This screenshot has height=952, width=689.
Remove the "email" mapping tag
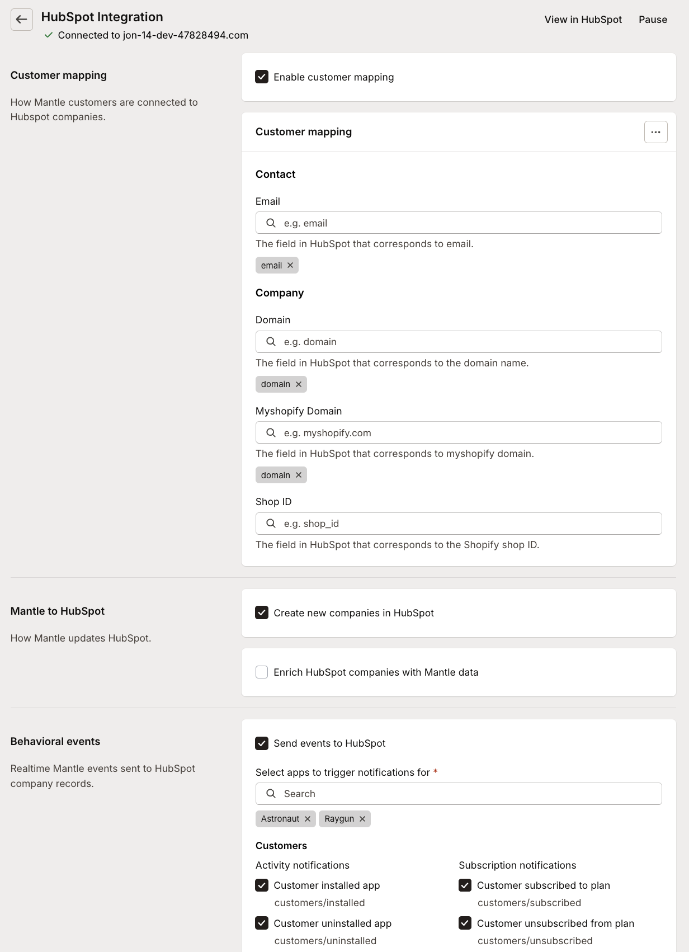(x=290, y=265)
